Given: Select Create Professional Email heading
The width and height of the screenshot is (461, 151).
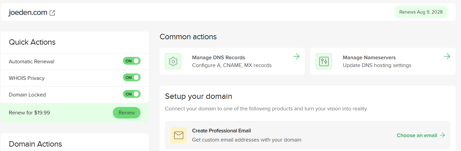Looking at the screenshot, I should coord(222,131).
